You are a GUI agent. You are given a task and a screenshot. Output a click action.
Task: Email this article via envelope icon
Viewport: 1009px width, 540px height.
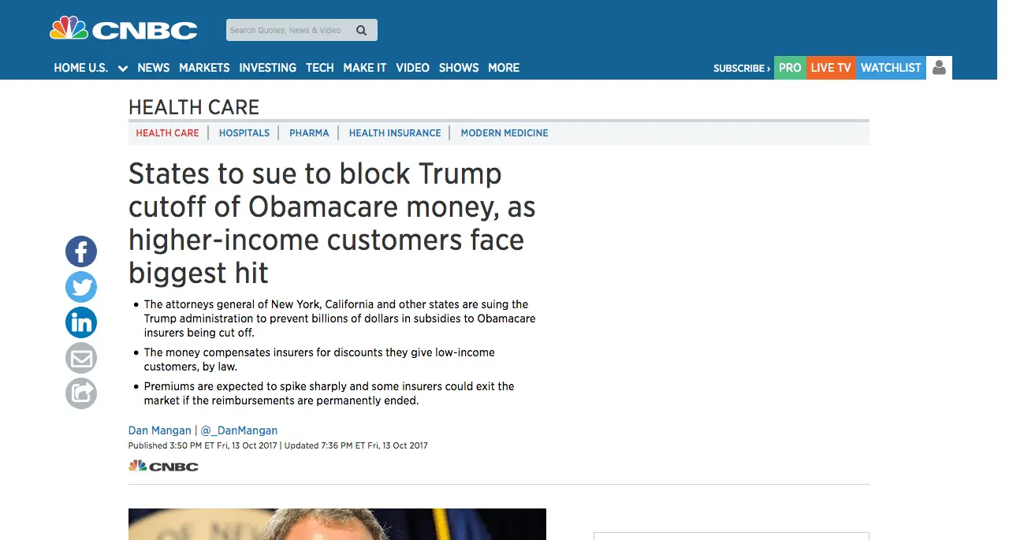[81, 359]
